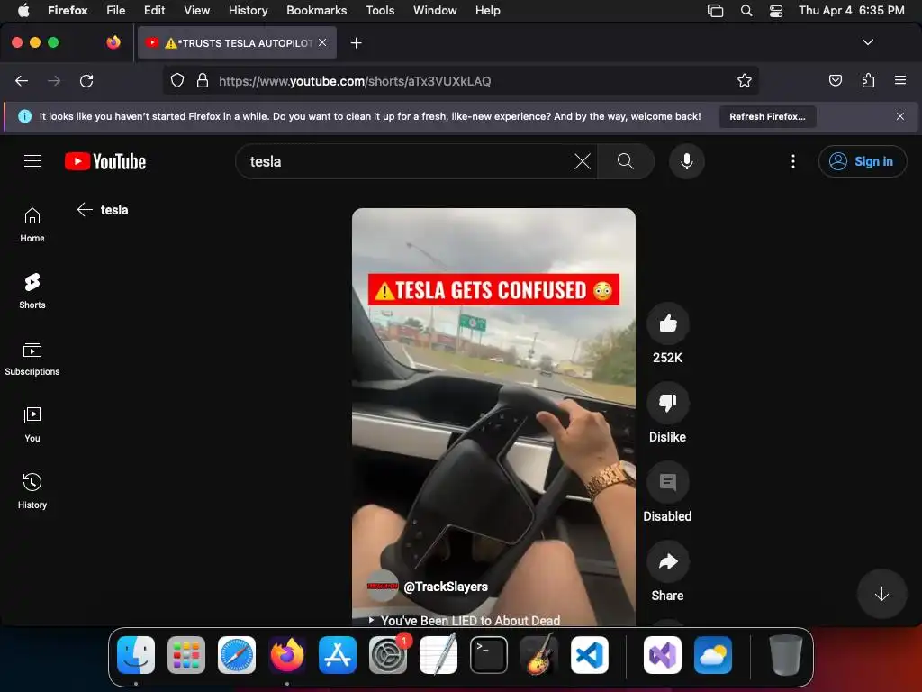Open Launchpad from the dock
The width and height of the screenshot is (922, 692).
pyautogui.click(x=186, y=655)
